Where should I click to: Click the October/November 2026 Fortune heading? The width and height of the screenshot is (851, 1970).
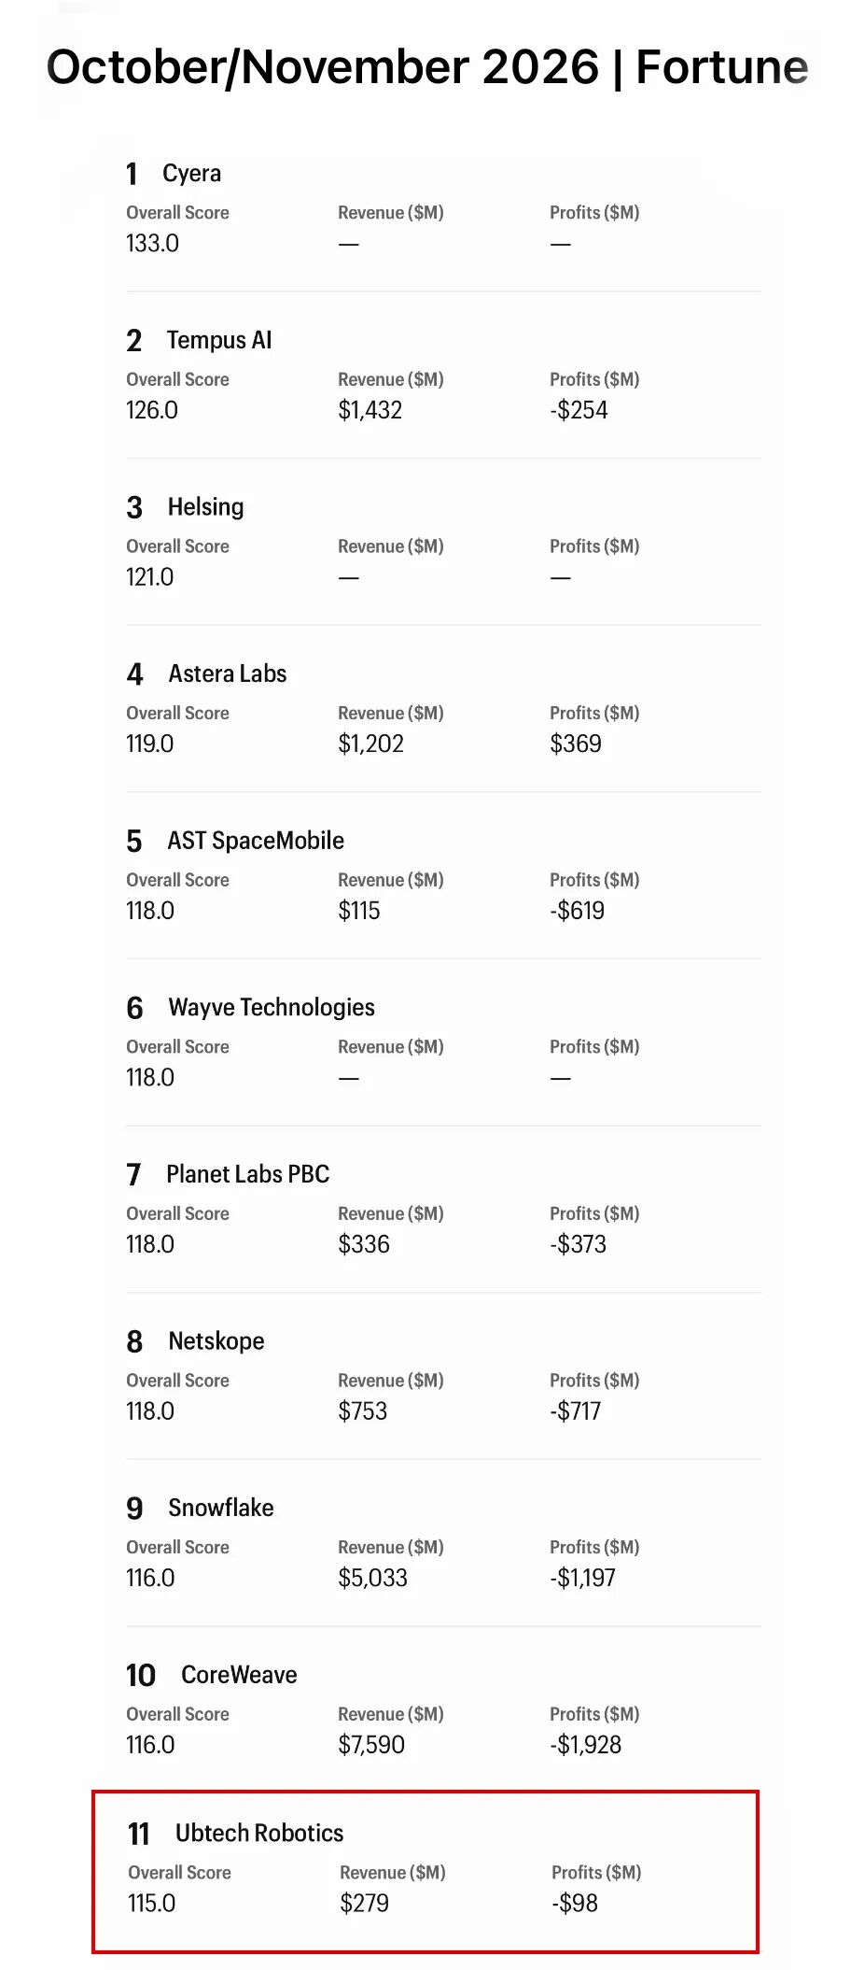click(x=427, y=67)
